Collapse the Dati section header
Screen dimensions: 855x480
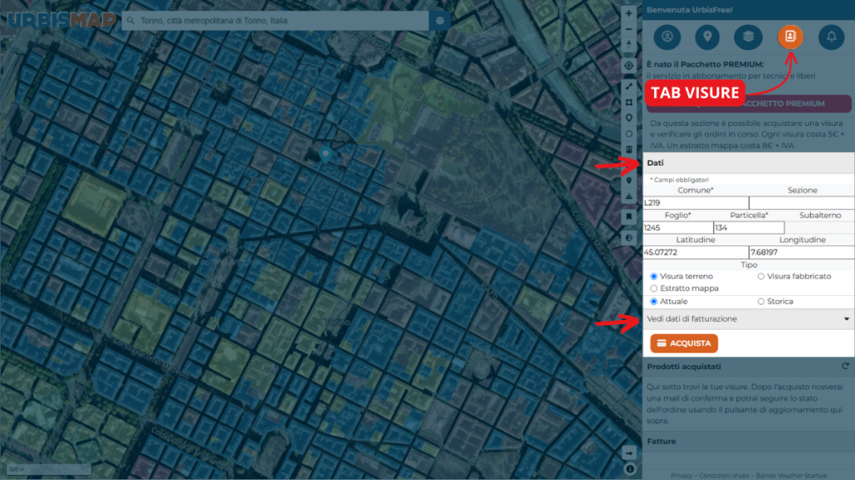pyautogui.click(x=748, y=163)
